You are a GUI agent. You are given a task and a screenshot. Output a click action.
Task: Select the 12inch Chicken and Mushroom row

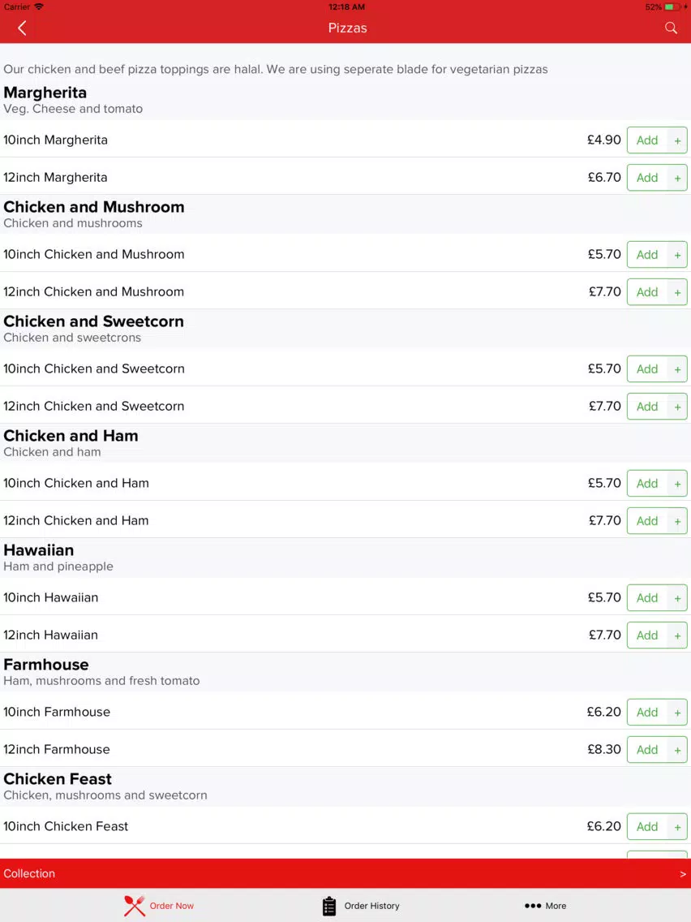click(x=345, y=291)
